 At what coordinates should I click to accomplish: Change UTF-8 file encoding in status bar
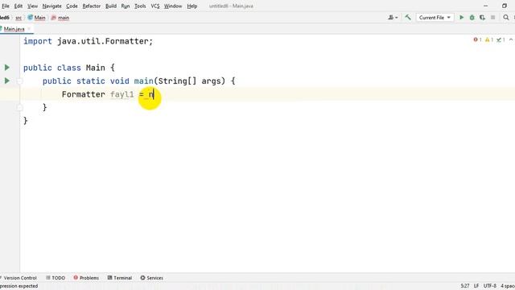[490, 286]
